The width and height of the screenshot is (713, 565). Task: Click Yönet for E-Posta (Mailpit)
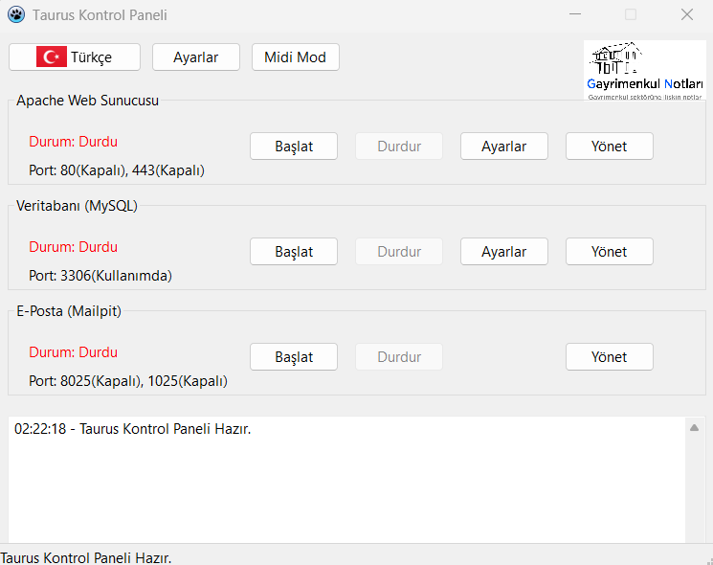coord(610,357)
